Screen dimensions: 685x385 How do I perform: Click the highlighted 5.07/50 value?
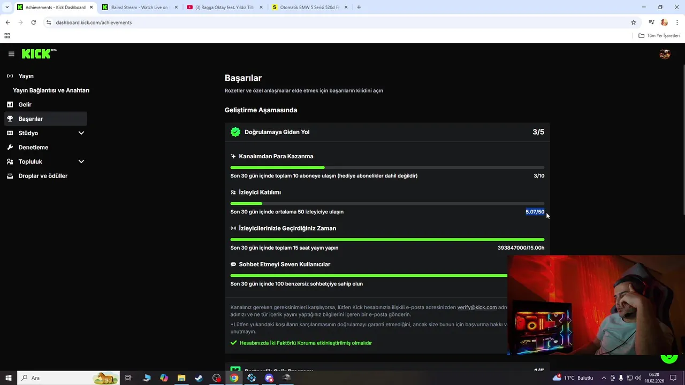pyautogui.click(x=535, y=212)
